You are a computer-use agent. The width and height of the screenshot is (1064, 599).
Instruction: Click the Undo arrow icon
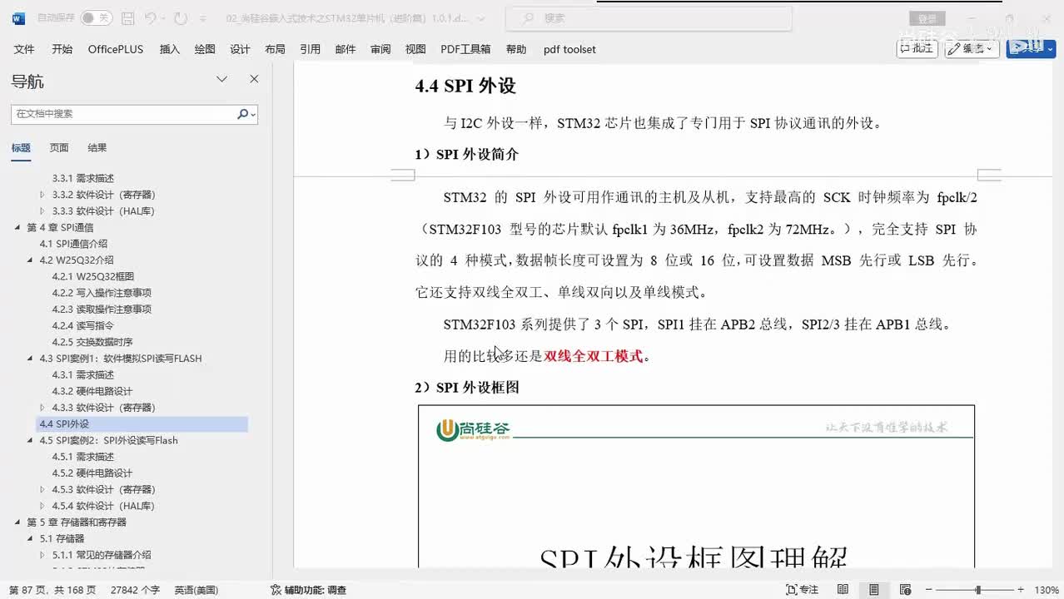(x=151, y=17)
